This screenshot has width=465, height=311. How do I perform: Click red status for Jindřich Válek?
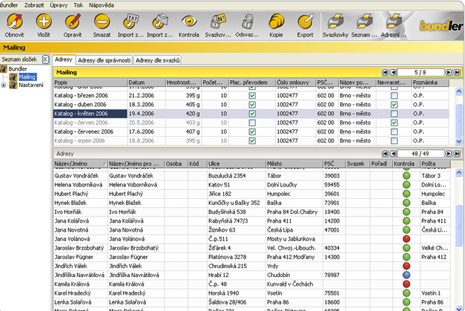click(x=406, y=266)
